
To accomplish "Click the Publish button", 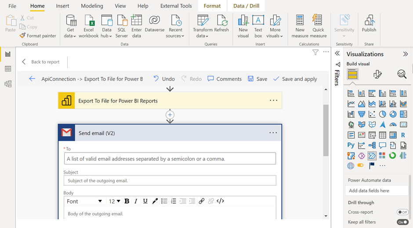I will (369, 24).
